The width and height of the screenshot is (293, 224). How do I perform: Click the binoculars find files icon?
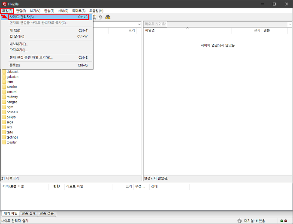(x=108, y=17)
